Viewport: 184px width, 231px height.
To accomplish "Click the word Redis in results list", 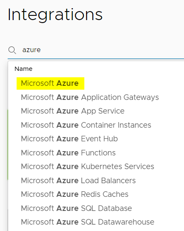I will 91,194.
